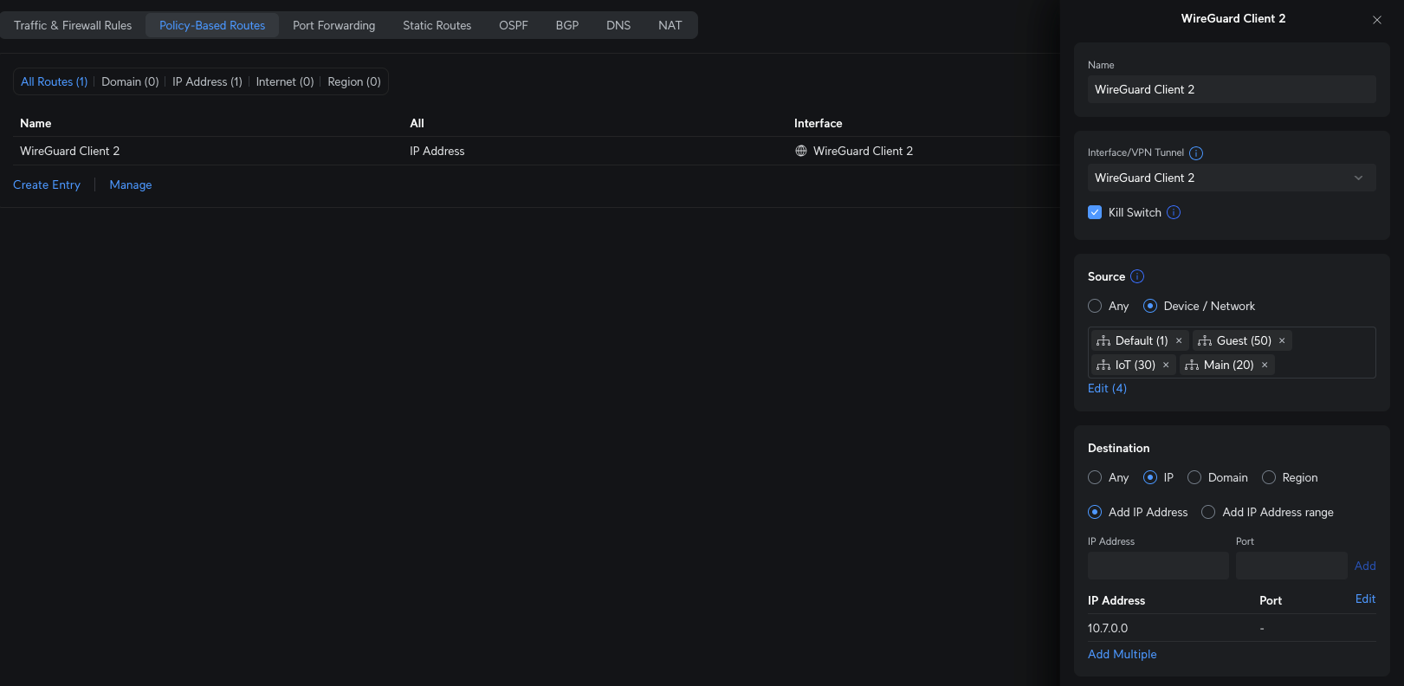This screenshot has width=1404, height=686.
Task: Disable the Kill Switch checkbox
Action: [x=1095, y=212]
